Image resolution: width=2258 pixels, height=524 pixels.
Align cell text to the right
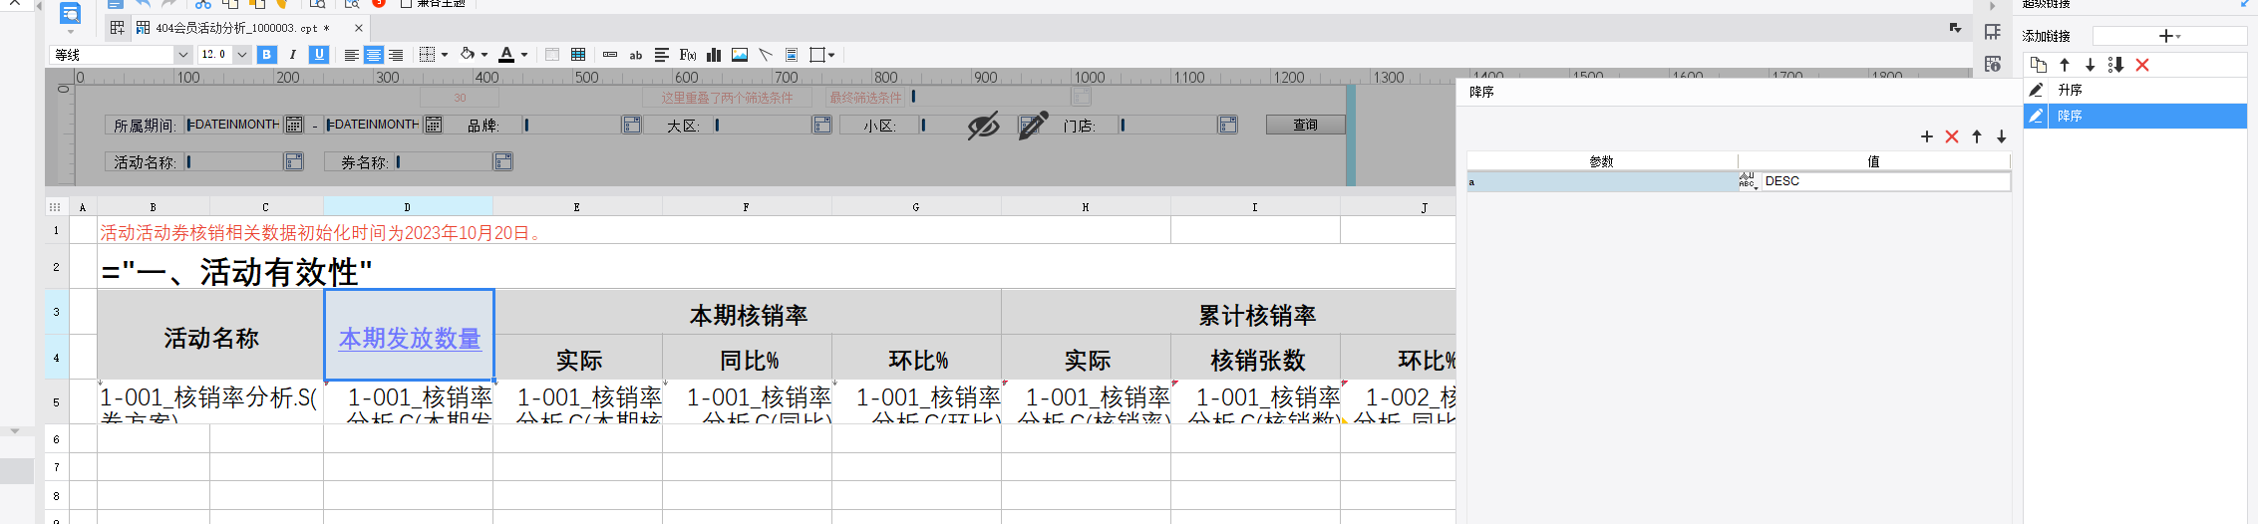coord(396,55)
